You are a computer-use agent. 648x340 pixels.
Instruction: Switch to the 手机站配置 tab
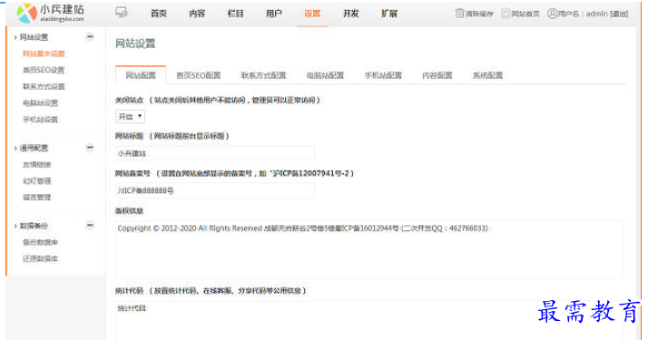383,75
